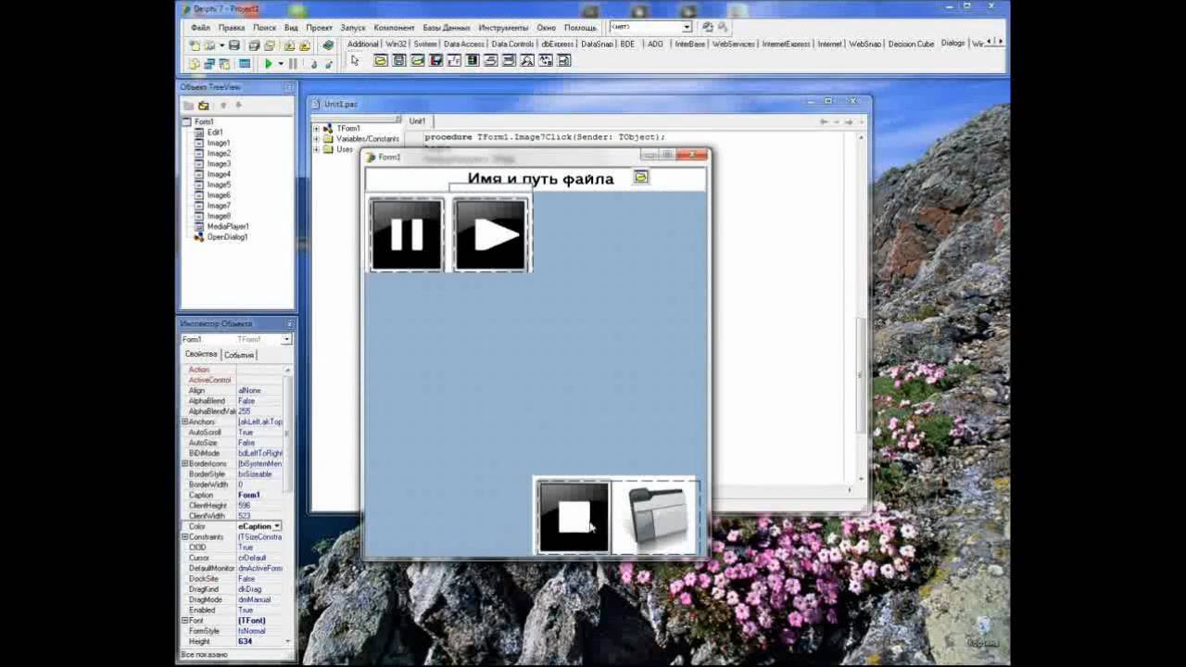The width and height of the screenshot is (1186, 667).
Task: Select Image5 in Object TreeView
Action: point(219,184)
